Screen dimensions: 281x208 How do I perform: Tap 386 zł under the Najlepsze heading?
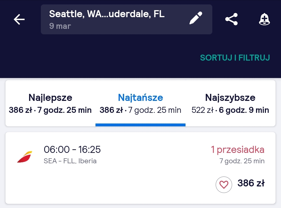point(21,110)
